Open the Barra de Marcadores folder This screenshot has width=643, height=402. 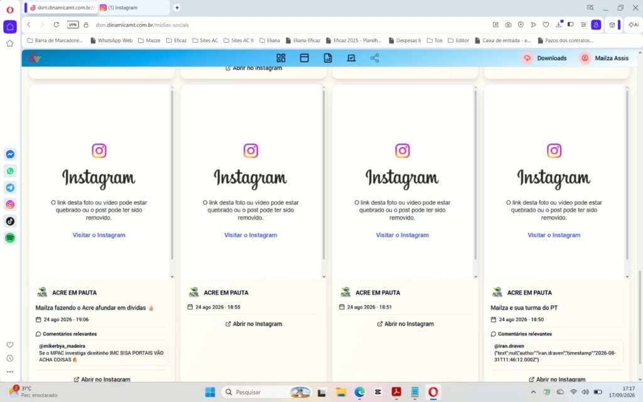55,40
